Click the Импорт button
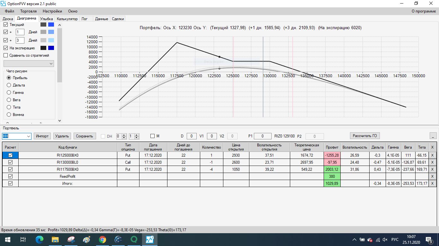Image resolution: width=439 pixels, height=246 pixels. pos(42,136)
